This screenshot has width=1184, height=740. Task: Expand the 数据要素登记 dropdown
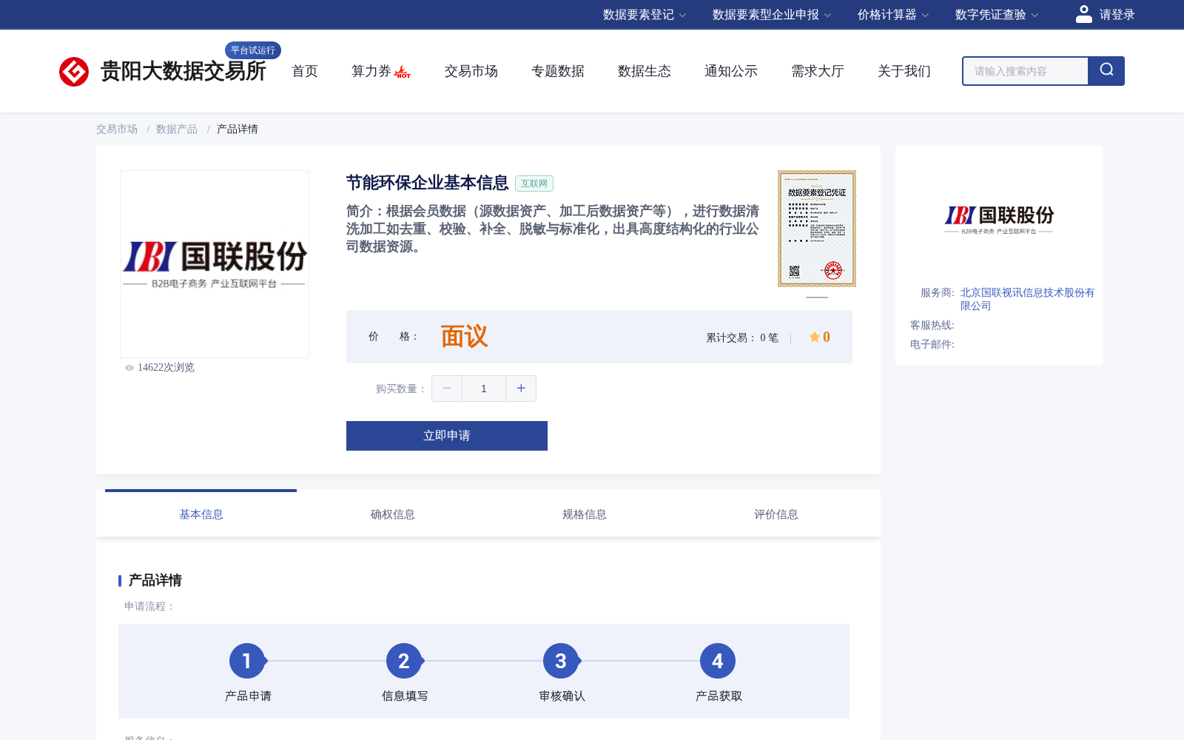(x=645, y=15)
